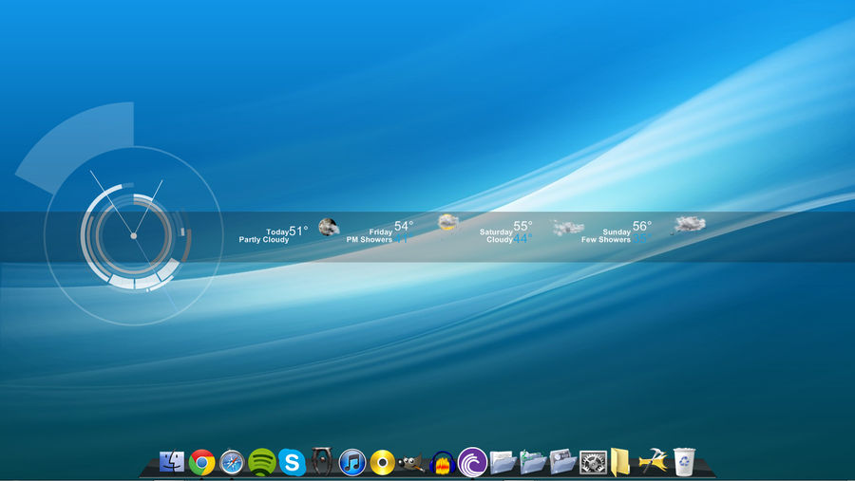The image size is (855, 481).
Task: Launch GIMP from the dock
Action: tap(411, 464)
